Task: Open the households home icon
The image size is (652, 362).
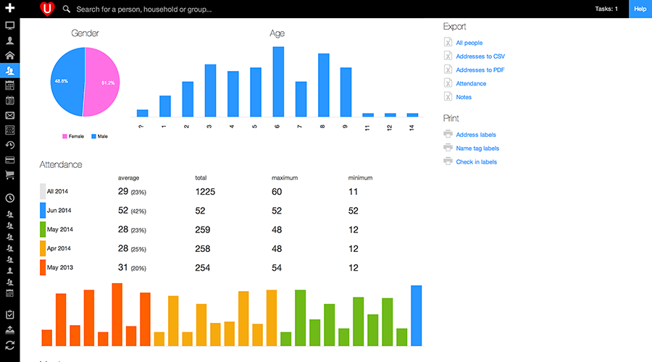Action: click(10, 55)
